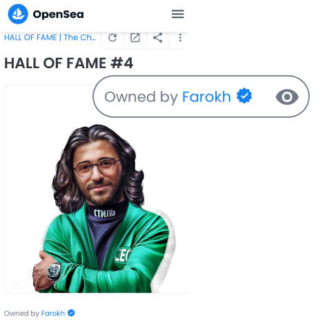Click the small verified badge below the artwork
This screenshot has width=336, height=330.
click(x=71, y=313)
